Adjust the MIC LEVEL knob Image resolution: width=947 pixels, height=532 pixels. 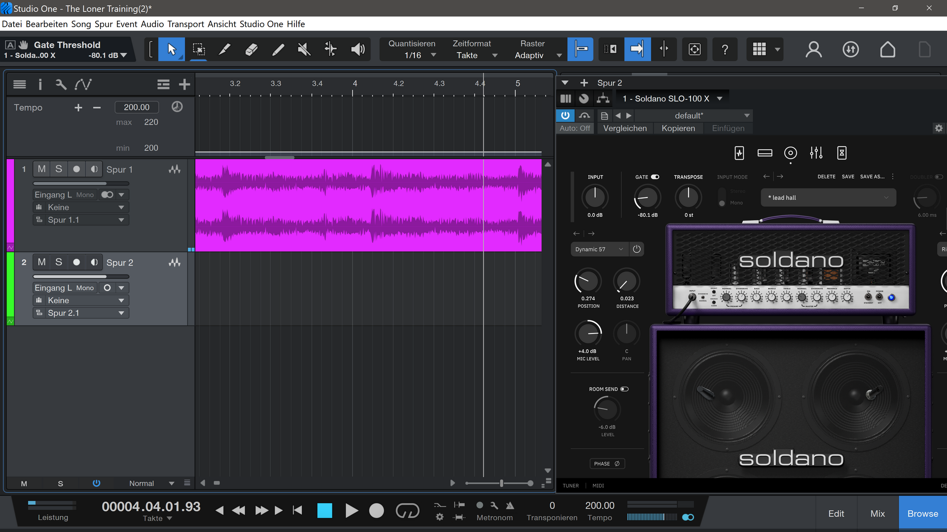(588, 333)
